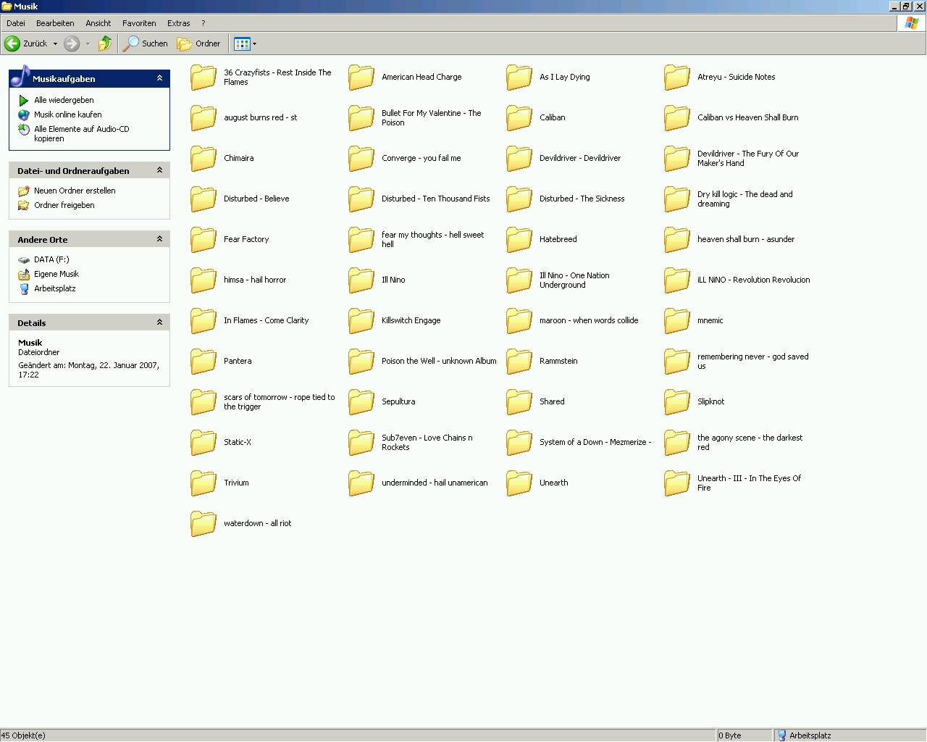Select the Slipknot folder icon
The height and width of the screenshot is (742, 927).
pyautogui.click(x=677, y=401)
